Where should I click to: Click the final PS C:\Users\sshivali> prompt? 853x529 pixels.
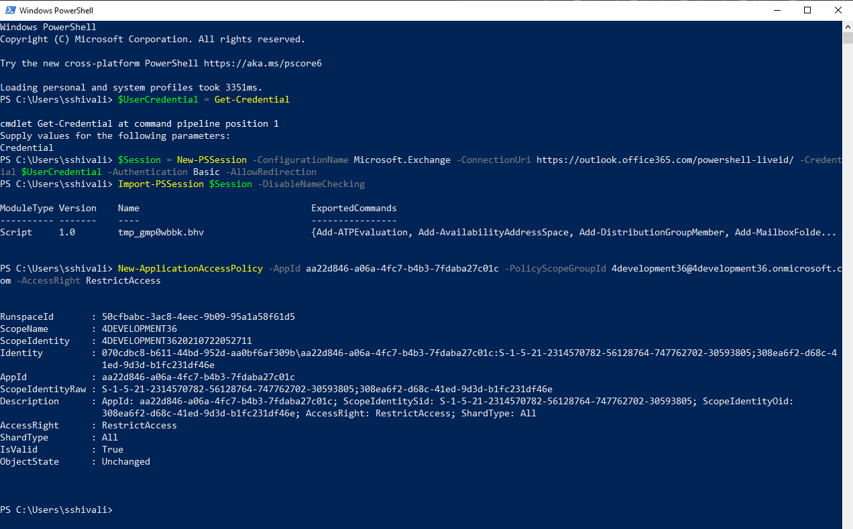click(56, 510)
